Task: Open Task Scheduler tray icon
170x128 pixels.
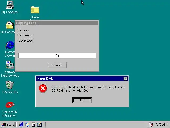Action: tap(151, 125)
